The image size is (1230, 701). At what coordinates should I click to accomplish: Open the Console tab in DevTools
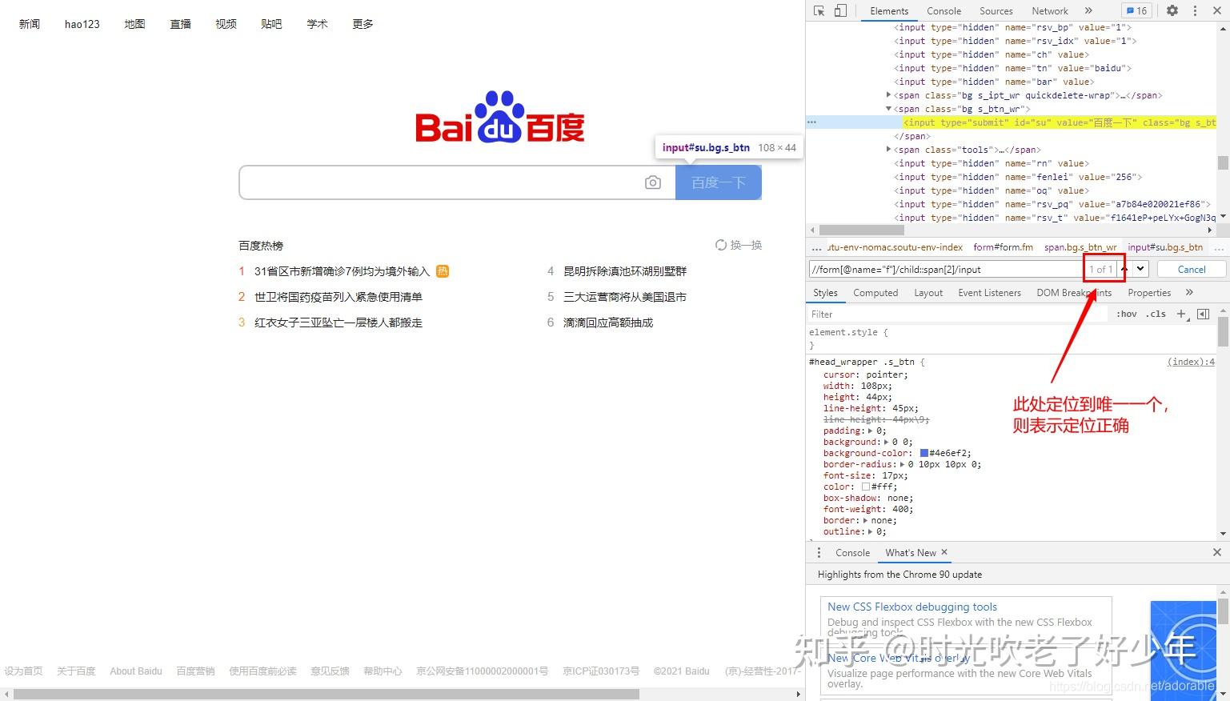(944, 10)
